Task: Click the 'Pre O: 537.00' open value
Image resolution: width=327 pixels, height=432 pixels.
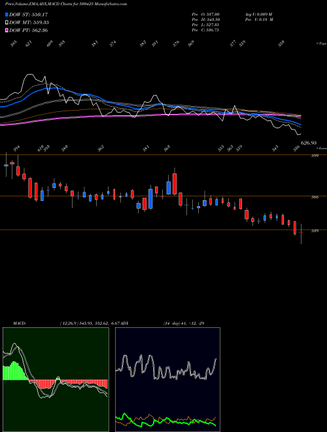Action: (x=205, y=14)
